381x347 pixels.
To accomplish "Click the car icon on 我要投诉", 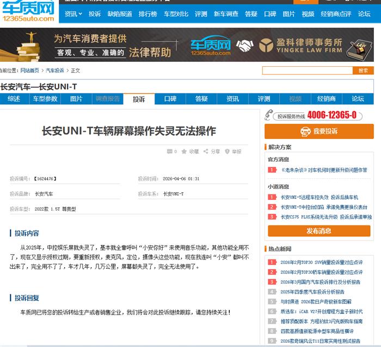I will (x=306, y=131).
